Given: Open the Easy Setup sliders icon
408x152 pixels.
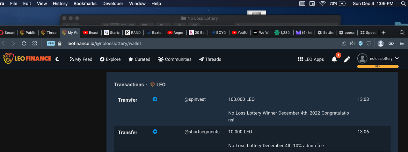Looking at the screenshot, I should click(401, 43).
